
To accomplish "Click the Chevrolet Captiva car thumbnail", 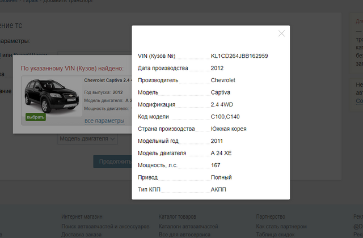I will click(52, 96).
